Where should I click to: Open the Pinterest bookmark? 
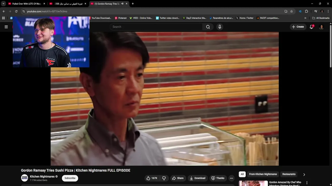(121, 18)
